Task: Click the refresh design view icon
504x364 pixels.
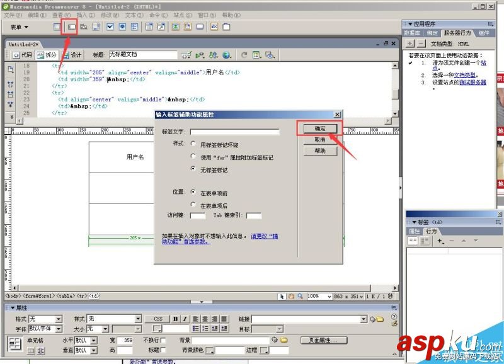Action: click(x=244, y=55)
